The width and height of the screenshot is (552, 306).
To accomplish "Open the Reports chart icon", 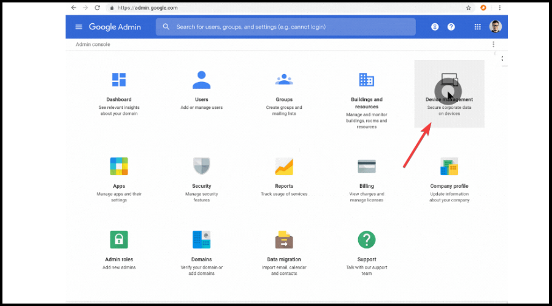I will pos(284,166).
